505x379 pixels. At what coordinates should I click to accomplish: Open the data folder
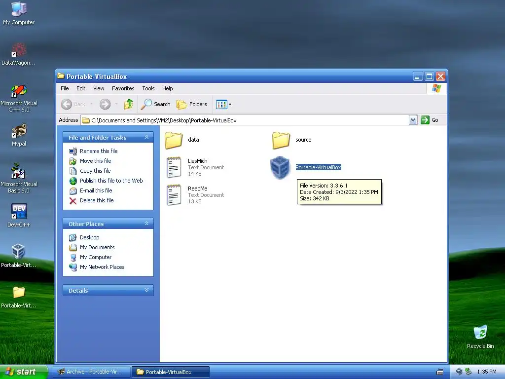coord(174,140)
